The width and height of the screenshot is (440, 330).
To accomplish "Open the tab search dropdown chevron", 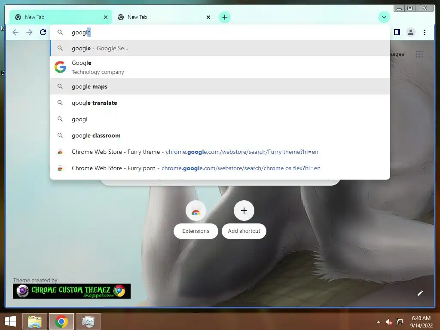I will 384,17.
